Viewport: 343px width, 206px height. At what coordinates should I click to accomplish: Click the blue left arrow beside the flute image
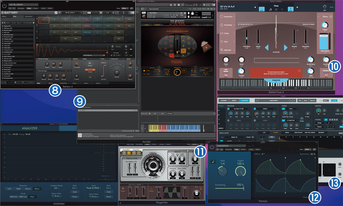(267, 47)
